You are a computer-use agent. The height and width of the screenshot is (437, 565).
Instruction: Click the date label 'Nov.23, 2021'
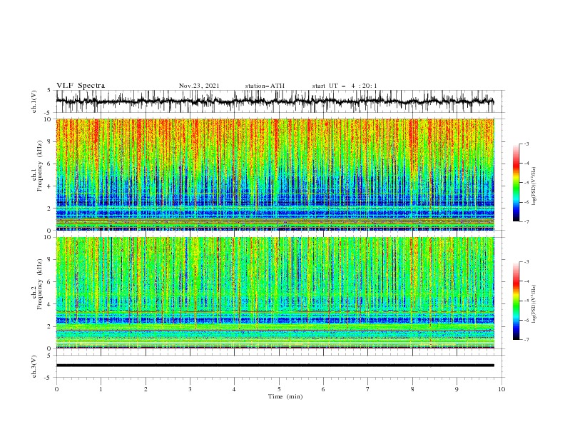199,86
